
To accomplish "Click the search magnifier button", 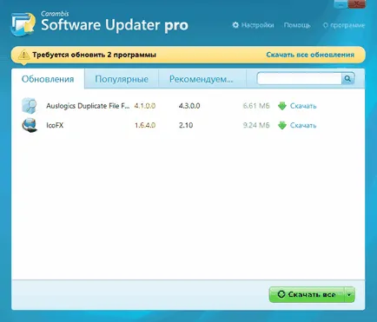I will coord(348,79).
